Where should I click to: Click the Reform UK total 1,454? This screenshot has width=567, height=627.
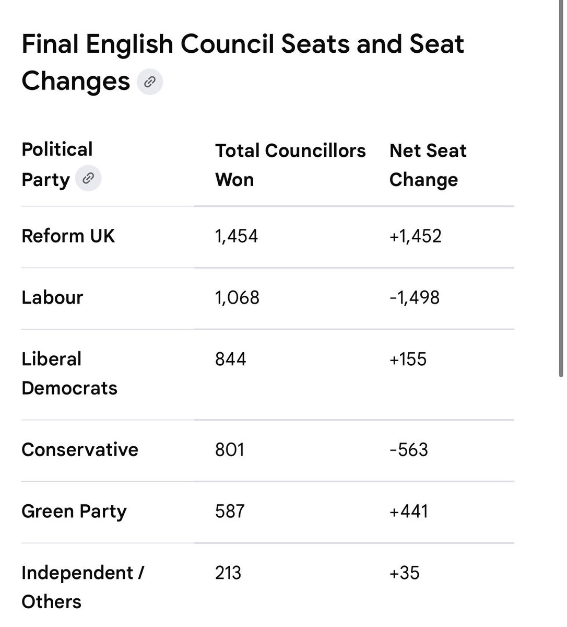pyautogui.click(x=237, y=236)
